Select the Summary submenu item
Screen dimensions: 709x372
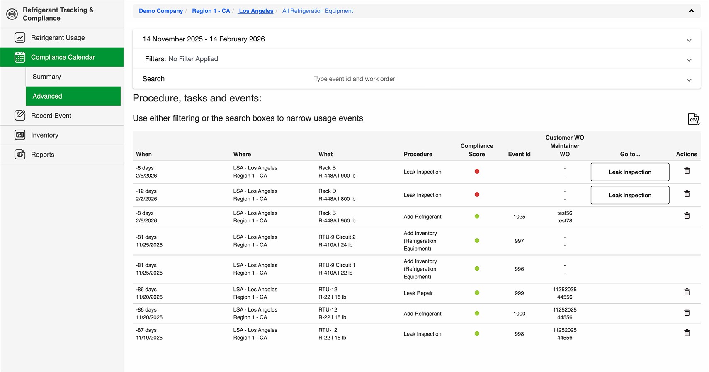click(x=73, y=77)
